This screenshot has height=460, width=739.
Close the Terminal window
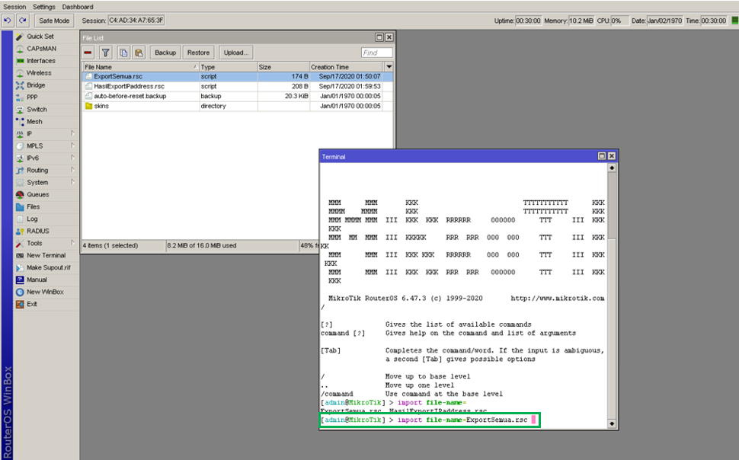612,156
